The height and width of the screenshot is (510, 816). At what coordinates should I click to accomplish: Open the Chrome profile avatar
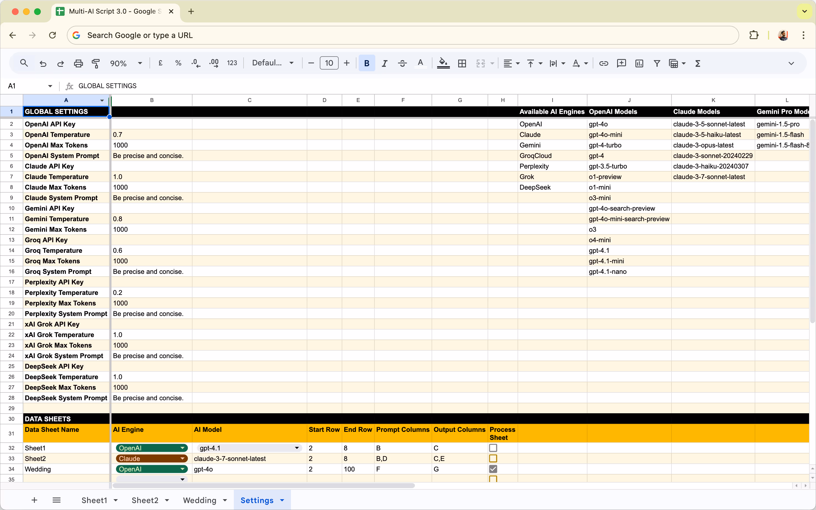[x=783, y=35]
